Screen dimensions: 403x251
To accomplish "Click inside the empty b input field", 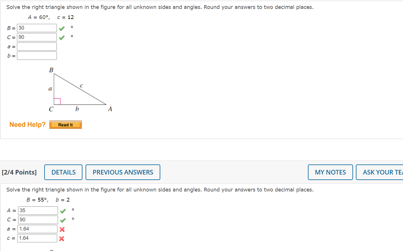I will coord(37,55).
